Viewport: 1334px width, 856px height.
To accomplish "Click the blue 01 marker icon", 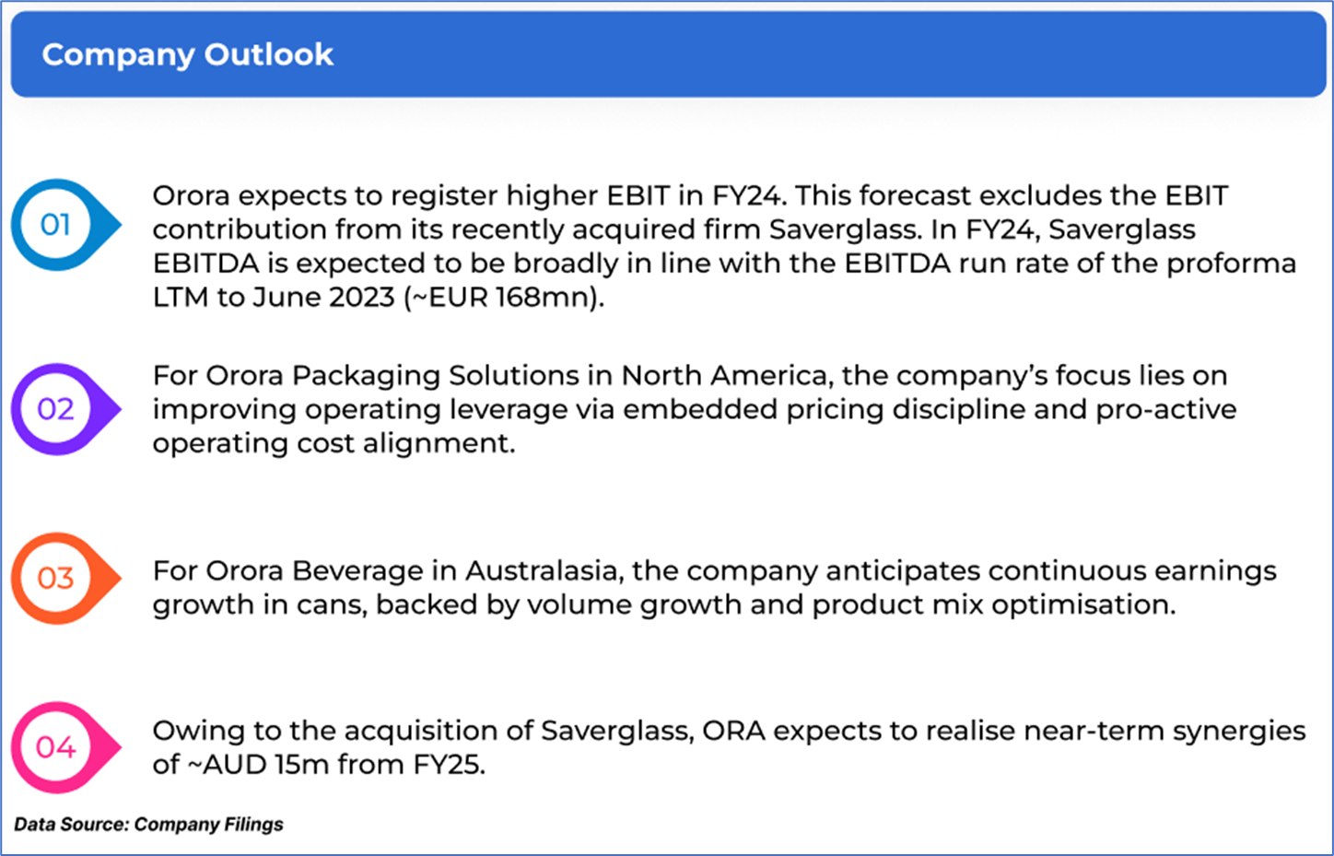I will coord(57,225).
